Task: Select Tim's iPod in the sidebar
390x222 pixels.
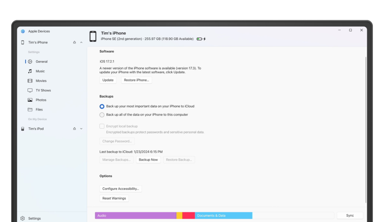Action: coord(36,129)
